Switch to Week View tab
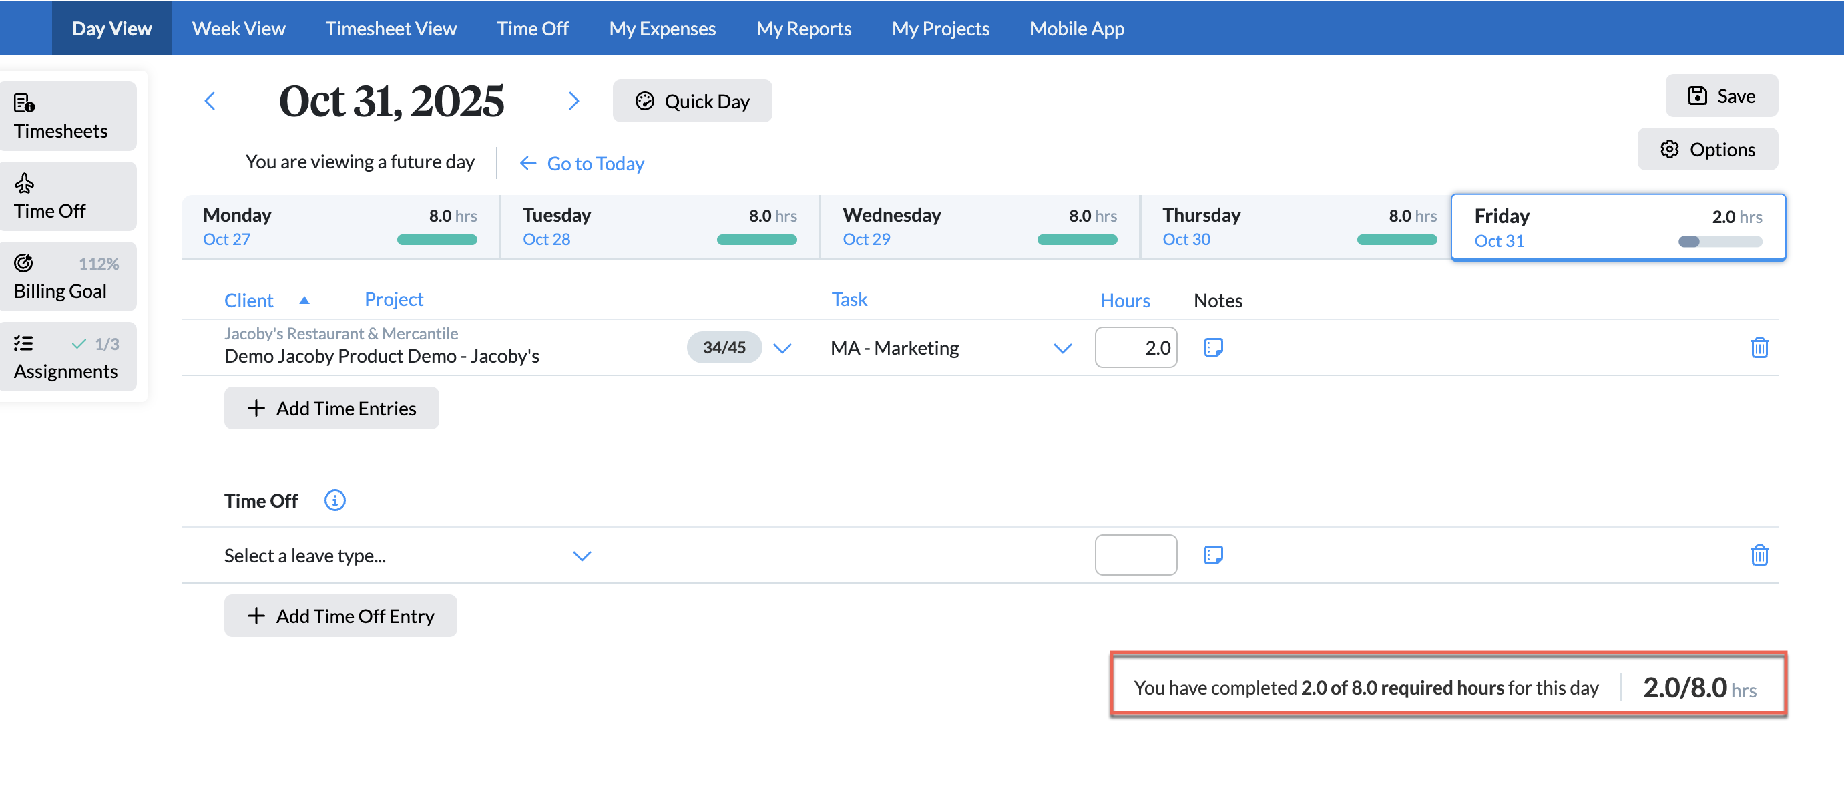 tap(238, 28)
